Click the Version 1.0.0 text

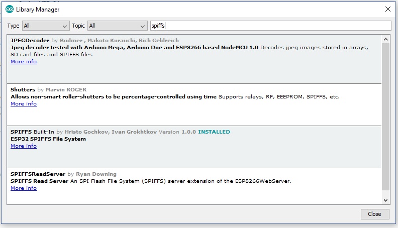177,132
